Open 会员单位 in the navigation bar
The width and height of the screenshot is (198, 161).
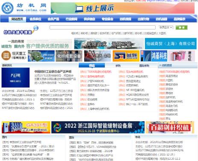(35, 19)
